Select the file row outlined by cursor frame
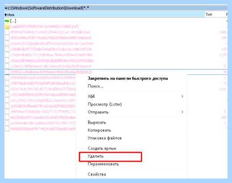The width and height of the screenshot is (232, 183). (x=116, y=72)
